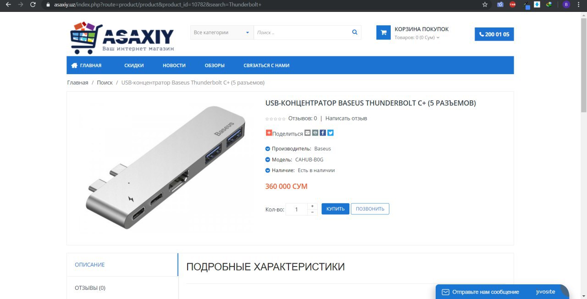Increase quantity with the plus stepper
Screen dimensions: 587x299
click(312, 207)
